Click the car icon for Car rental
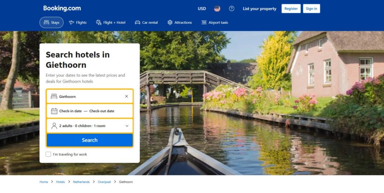Screen dimensions: 384x193 [x=137, y=23]
